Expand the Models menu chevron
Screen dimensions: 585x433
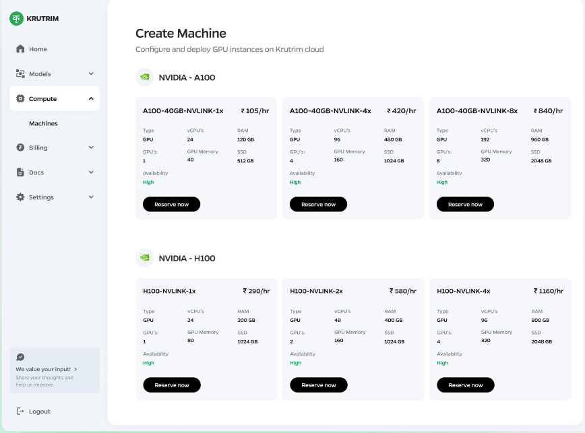coord(91,74)
